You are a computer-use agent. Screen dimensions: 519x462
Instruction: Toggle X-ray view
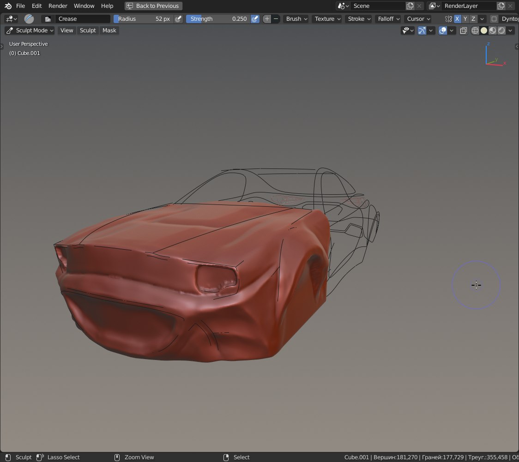tap(464, 31)
